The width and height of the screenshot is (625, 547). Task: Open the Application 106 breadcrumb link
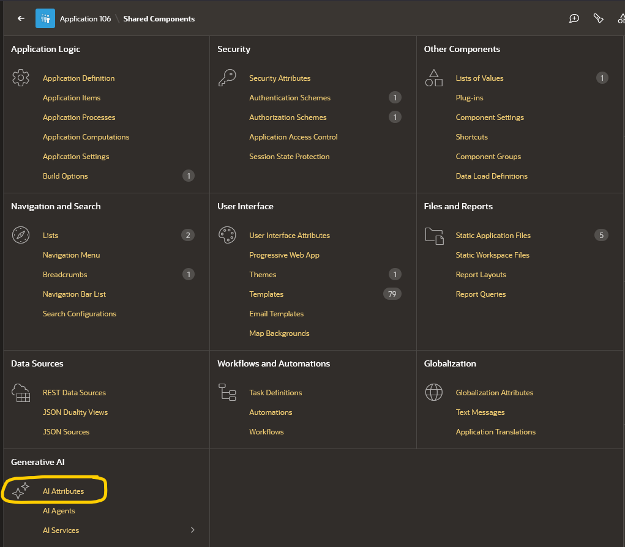point(85,19)
